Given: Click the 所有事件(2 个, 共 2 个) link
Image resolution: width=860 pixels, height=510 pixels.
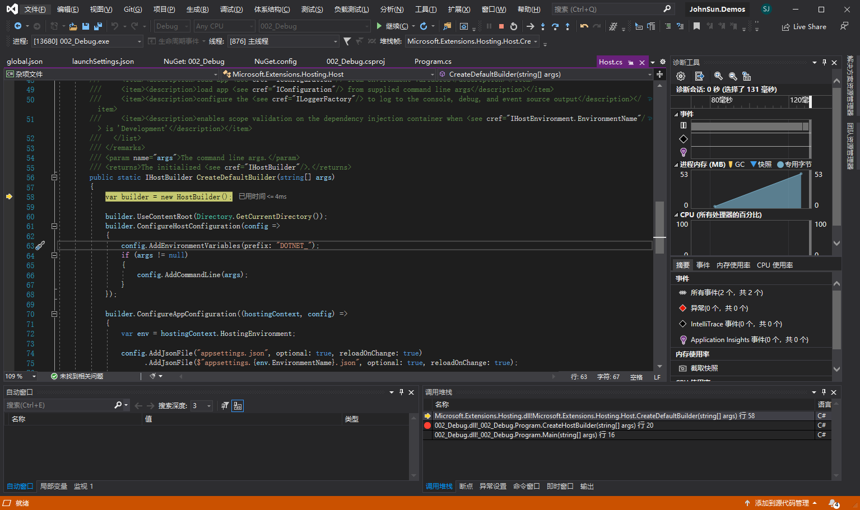Looking at the screenshot, I should click(727, 293).
